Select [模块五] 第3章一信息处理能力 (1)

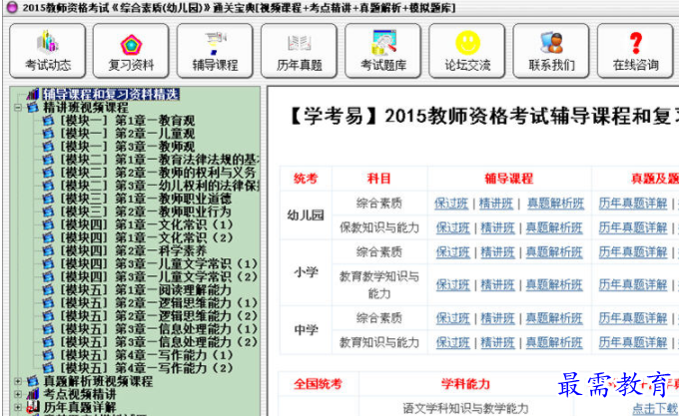[x=159, y=329]
